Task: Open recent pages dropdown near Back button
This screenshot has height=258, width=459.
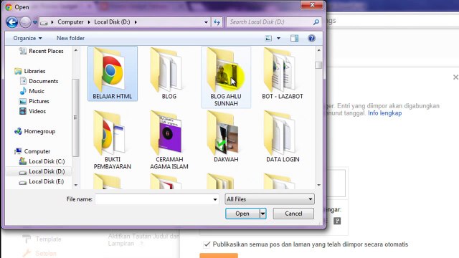Action: [35, 22]
